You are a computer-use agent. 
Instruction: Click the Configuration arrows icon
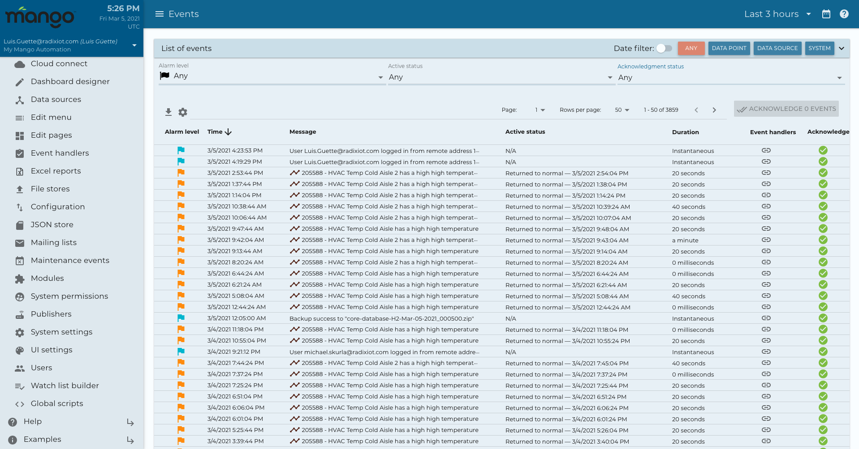20,208
